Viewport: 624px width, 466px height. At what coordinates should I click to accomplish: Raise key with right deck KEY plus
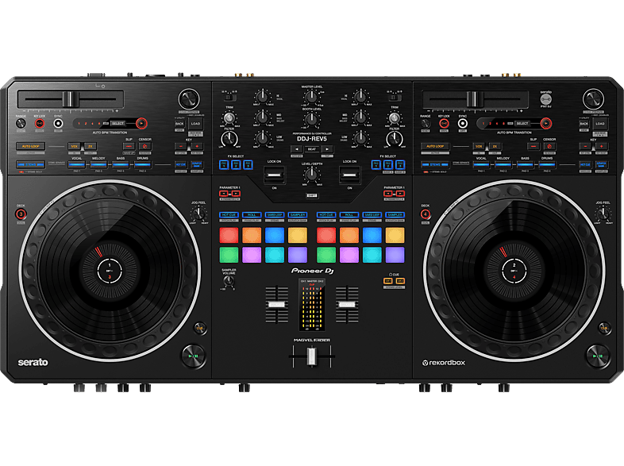tap(601, 146)
